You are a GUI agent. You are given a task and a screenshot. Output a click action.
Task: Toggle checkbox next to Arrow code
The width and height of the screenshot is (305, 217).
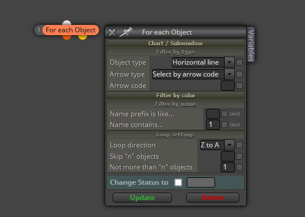point(239,86)
